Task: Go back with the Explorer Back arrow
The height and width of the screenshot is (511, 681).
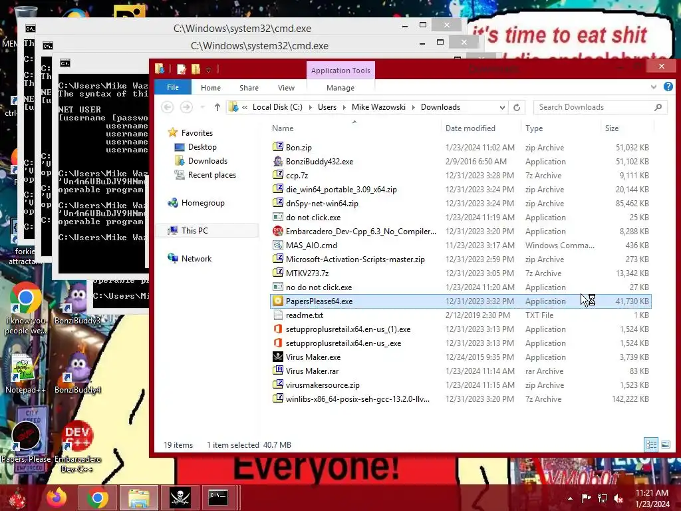Action: [x=167, y=107]
